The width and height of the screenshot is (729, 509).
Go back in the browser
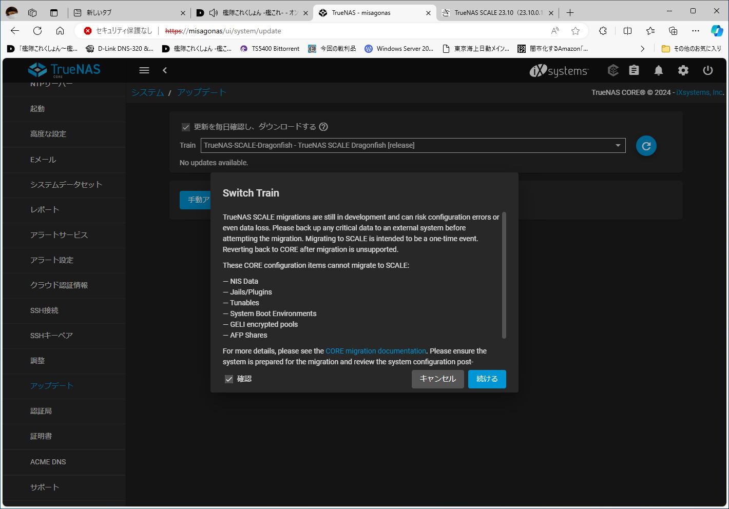(15, 31)
